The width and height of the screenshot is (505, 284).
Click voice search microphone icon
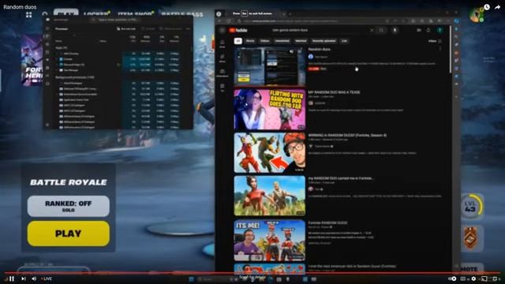pos(395,30)
